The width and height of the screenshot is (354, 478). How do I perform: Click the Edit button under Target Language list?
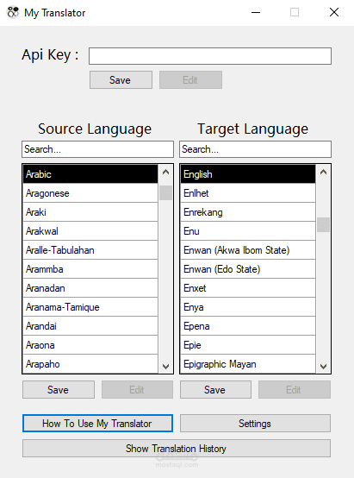point(295,390)
